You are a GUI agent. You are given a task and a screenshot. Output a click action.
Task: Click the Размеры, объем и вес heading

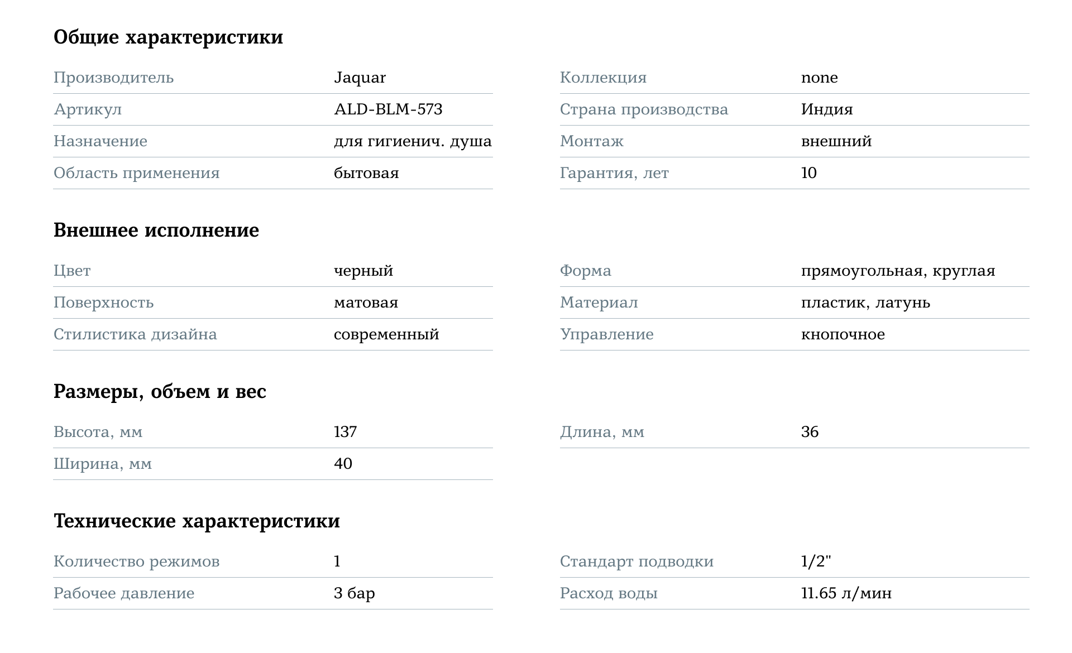(160, 392)
